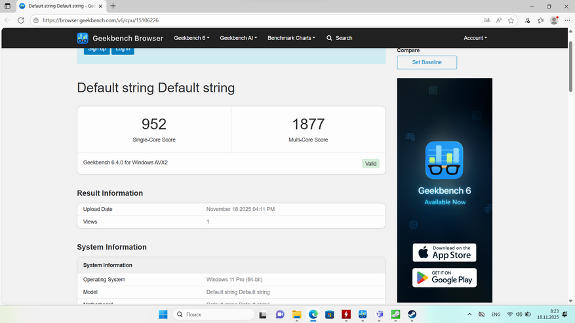
Task: Open Microsoft Store from taskbar
Action: 329,314
